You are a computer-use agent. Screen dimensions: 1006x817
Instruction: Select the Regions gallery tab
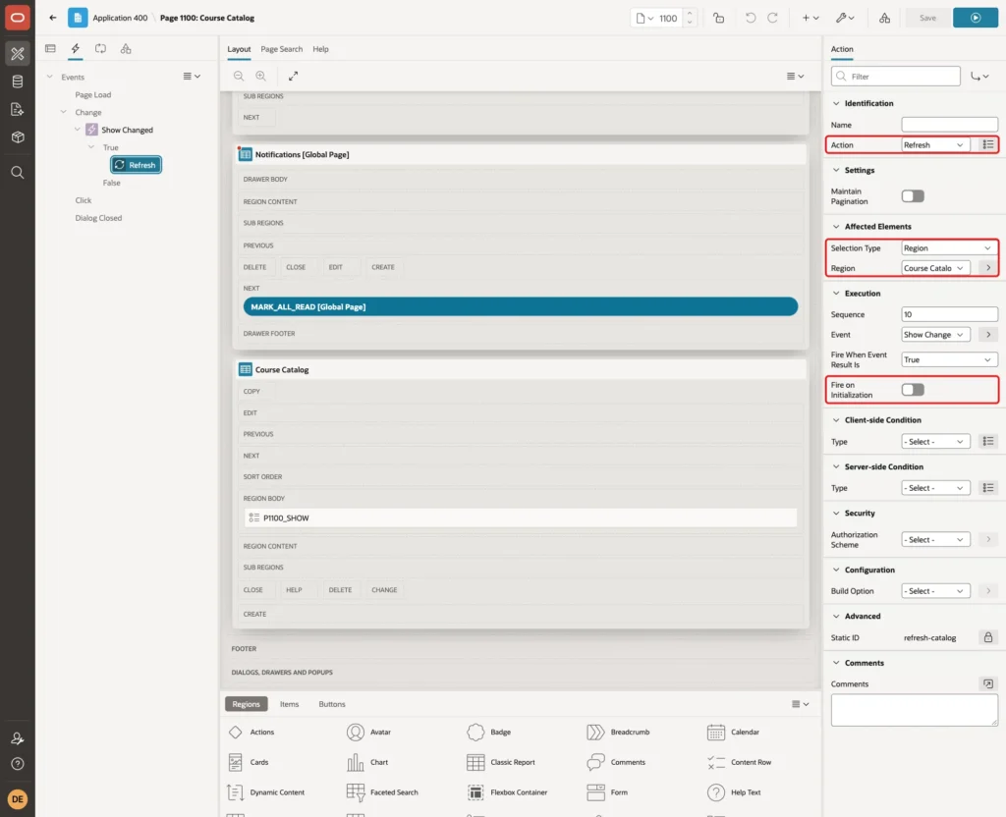click(246, 704)
